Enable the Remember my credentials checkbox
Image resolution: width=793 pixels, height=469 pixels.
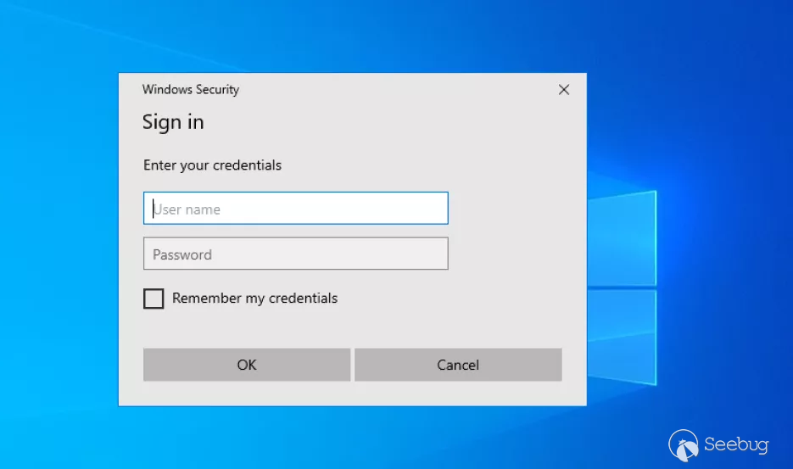(x=154, y=299)
